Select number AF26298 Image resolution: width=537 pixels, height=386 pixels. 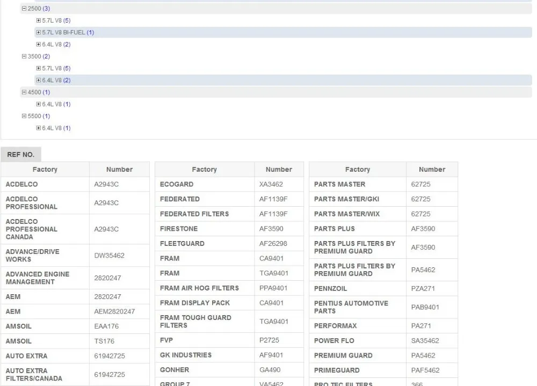[279, 244]
